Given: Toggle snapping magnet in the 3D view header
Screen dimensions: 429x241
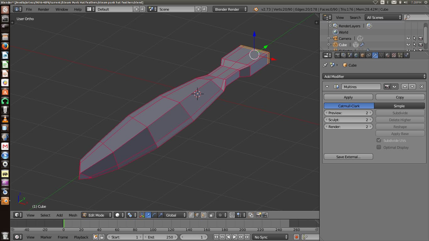Looking at the screenshot, I should click(231, 215).
